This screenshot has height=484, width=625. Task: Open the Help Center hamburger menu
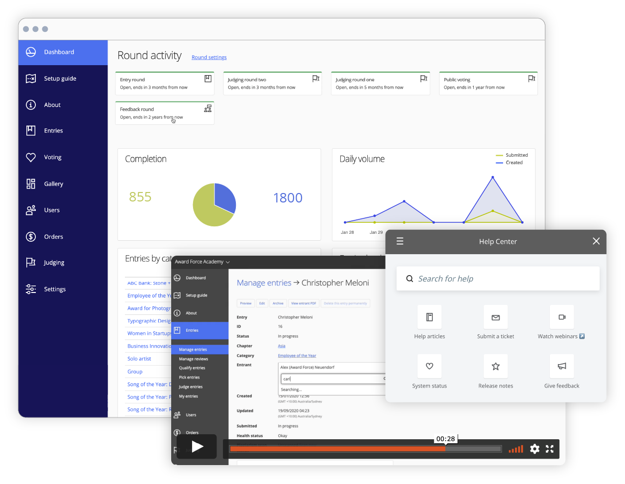click(400, 241)
